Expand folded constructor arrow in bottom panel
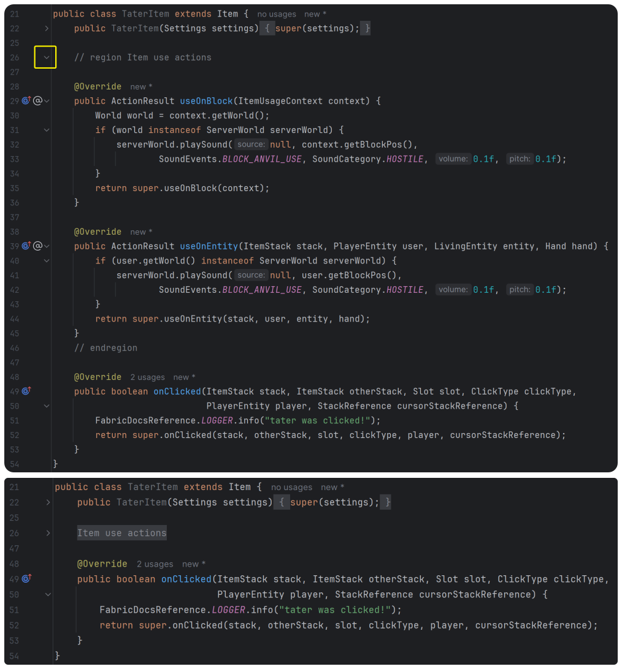Image resolution: width=622 pixels, height=669 pixels. 48,502
